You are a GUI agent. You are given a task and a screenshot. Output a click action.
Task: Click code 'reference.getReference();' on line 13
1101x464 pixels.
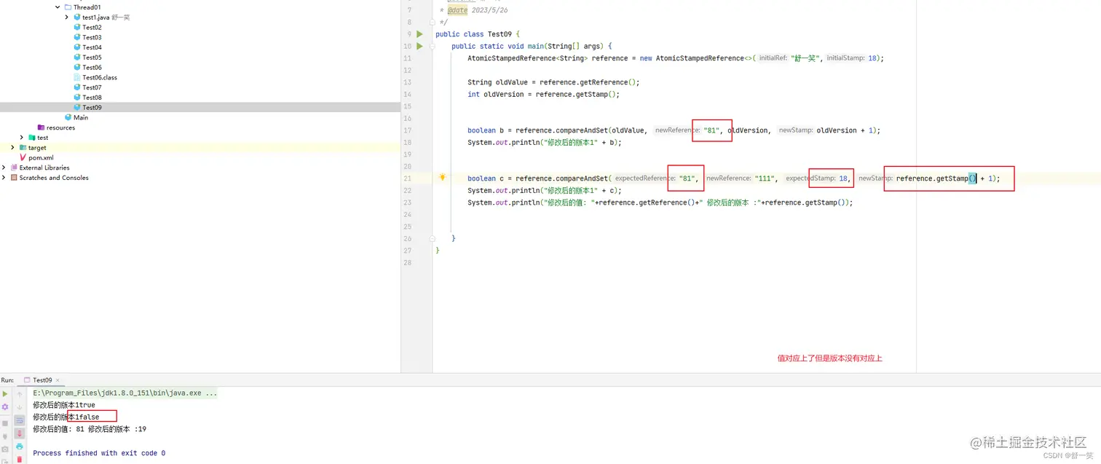click(589, 82)
